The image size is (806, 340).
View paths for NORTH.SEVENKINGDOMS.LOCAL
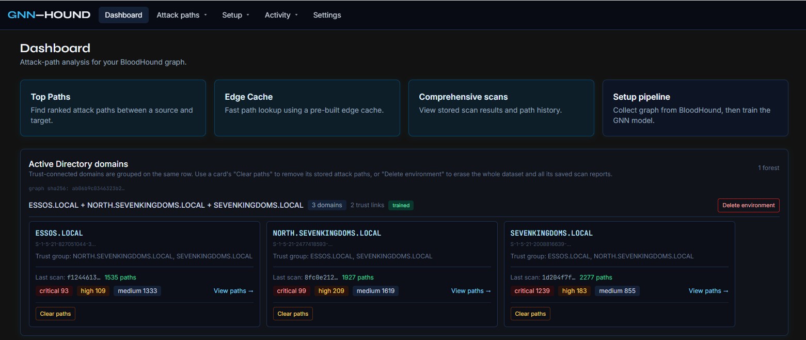click(x=471, y=291)
